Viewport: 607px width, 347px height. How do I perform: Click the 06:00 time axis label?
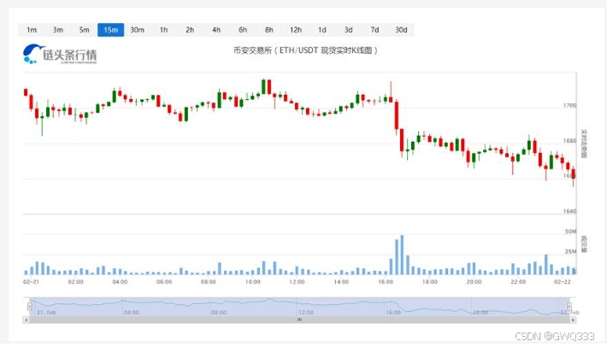164,282
